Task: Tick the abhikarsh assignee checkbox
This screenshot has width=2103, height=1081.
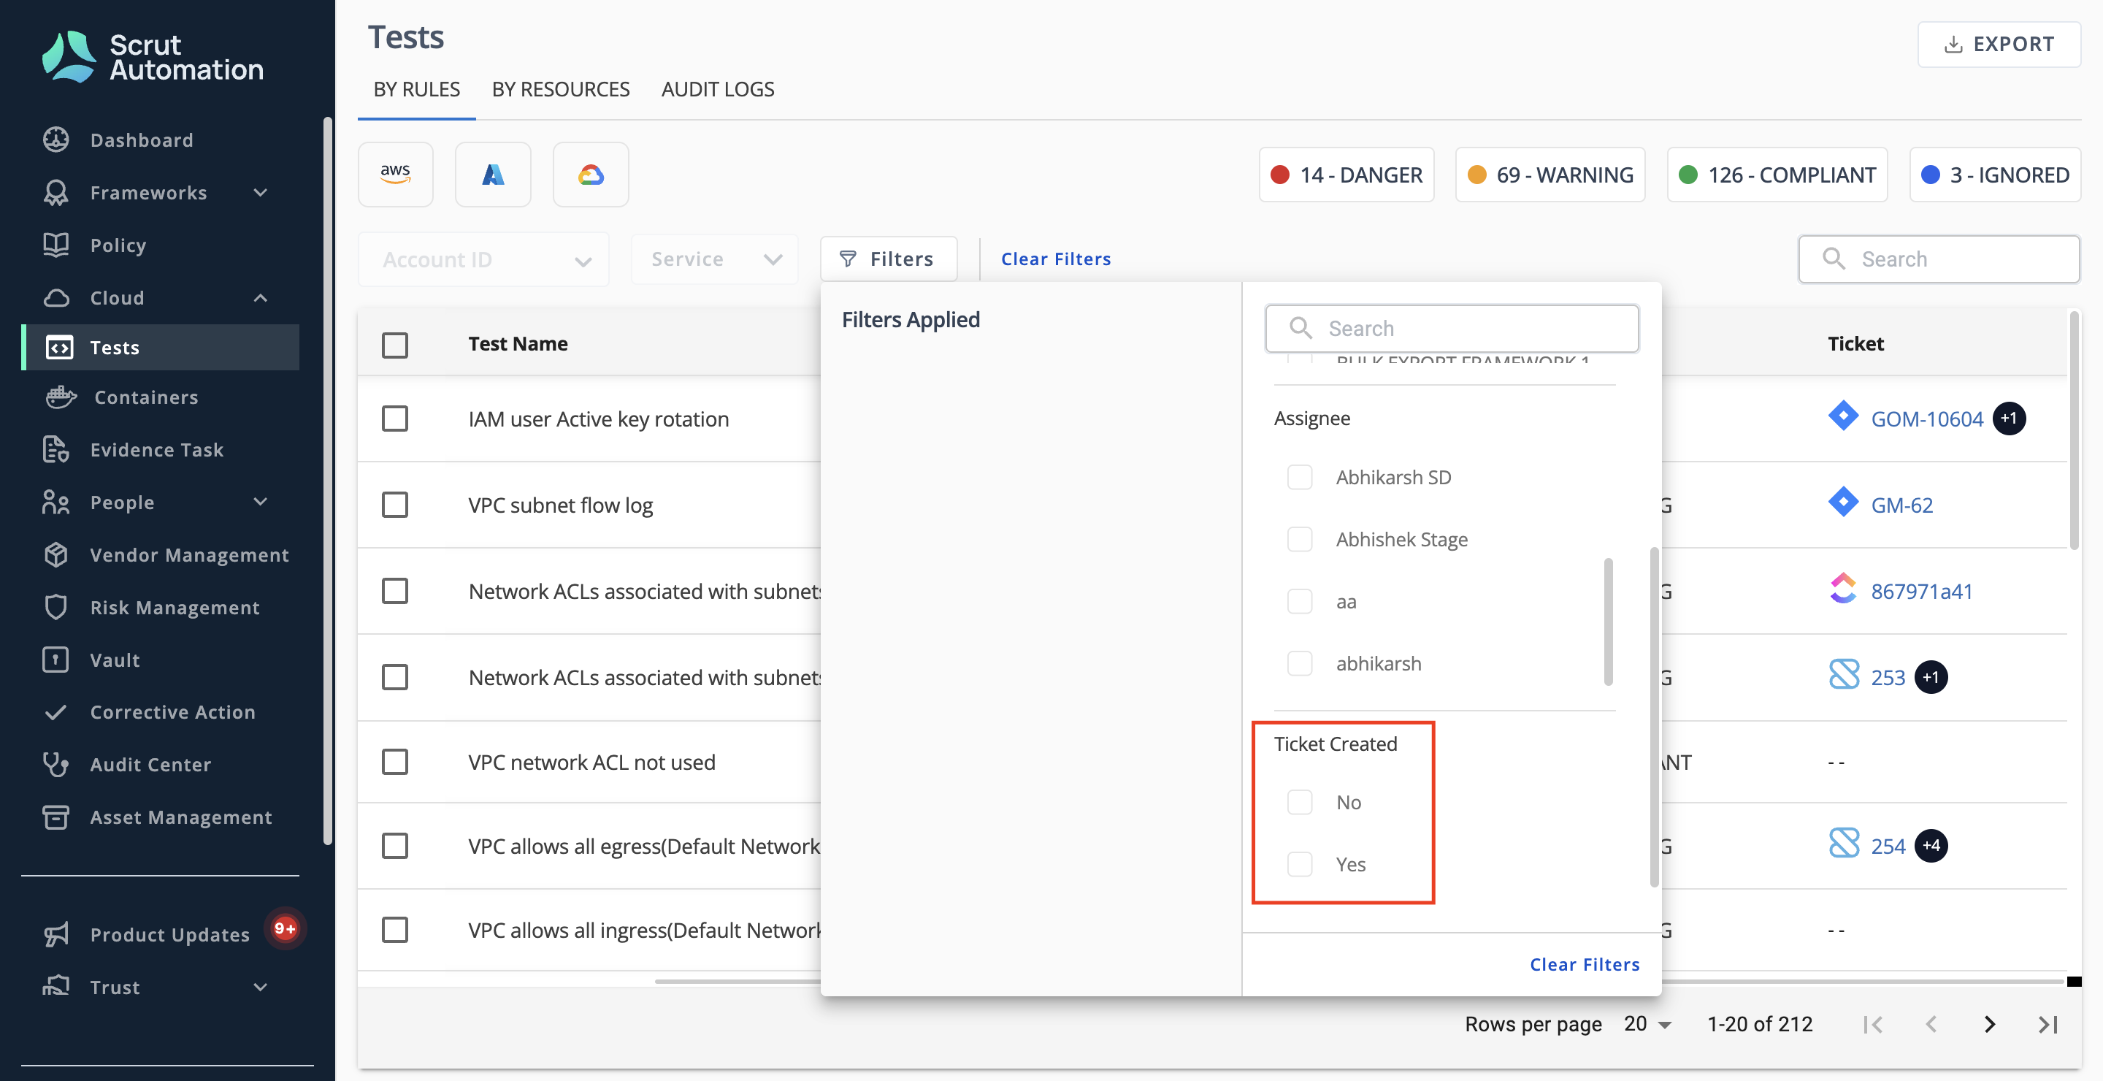Action: (1300, 663)
